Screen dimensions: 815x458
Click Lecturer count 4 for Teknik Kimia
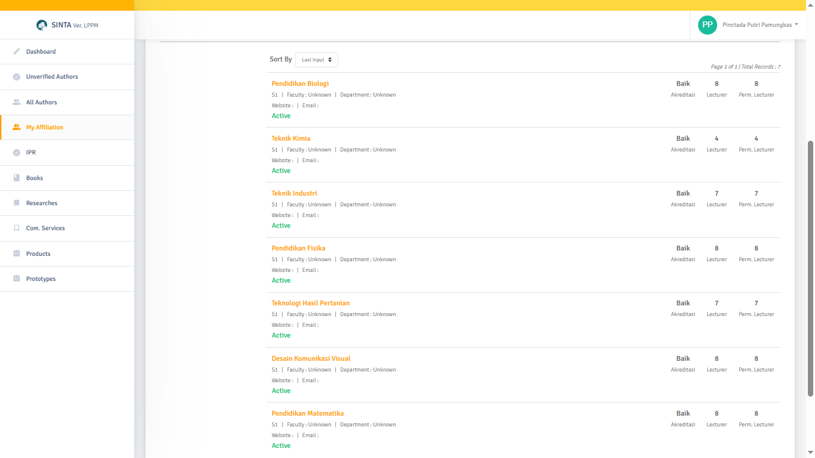coord(717,138)
